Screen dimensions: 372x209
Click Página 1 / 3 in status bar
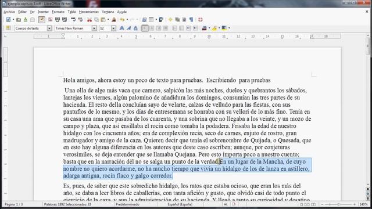[14, 204]
